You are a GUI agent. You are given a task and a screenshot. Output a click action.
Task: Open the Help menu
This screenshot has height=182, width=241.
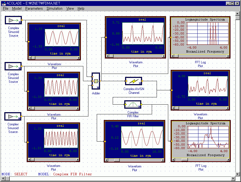pos(81,8)
